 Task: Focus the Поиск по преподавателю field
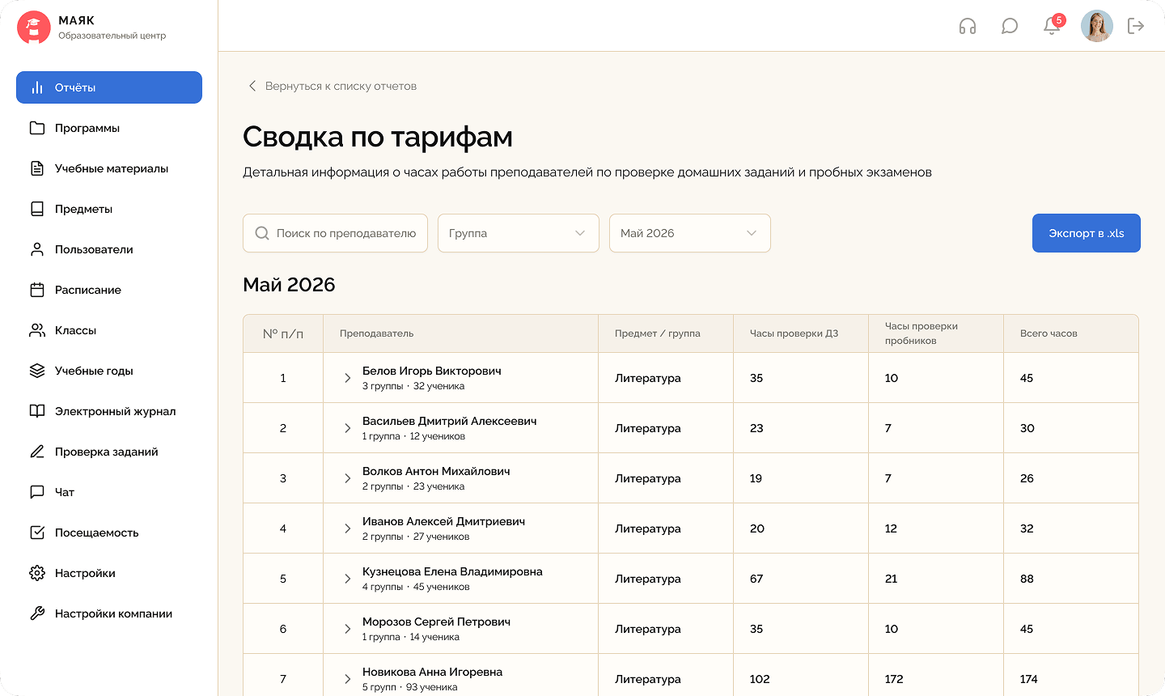click(336, 233)
